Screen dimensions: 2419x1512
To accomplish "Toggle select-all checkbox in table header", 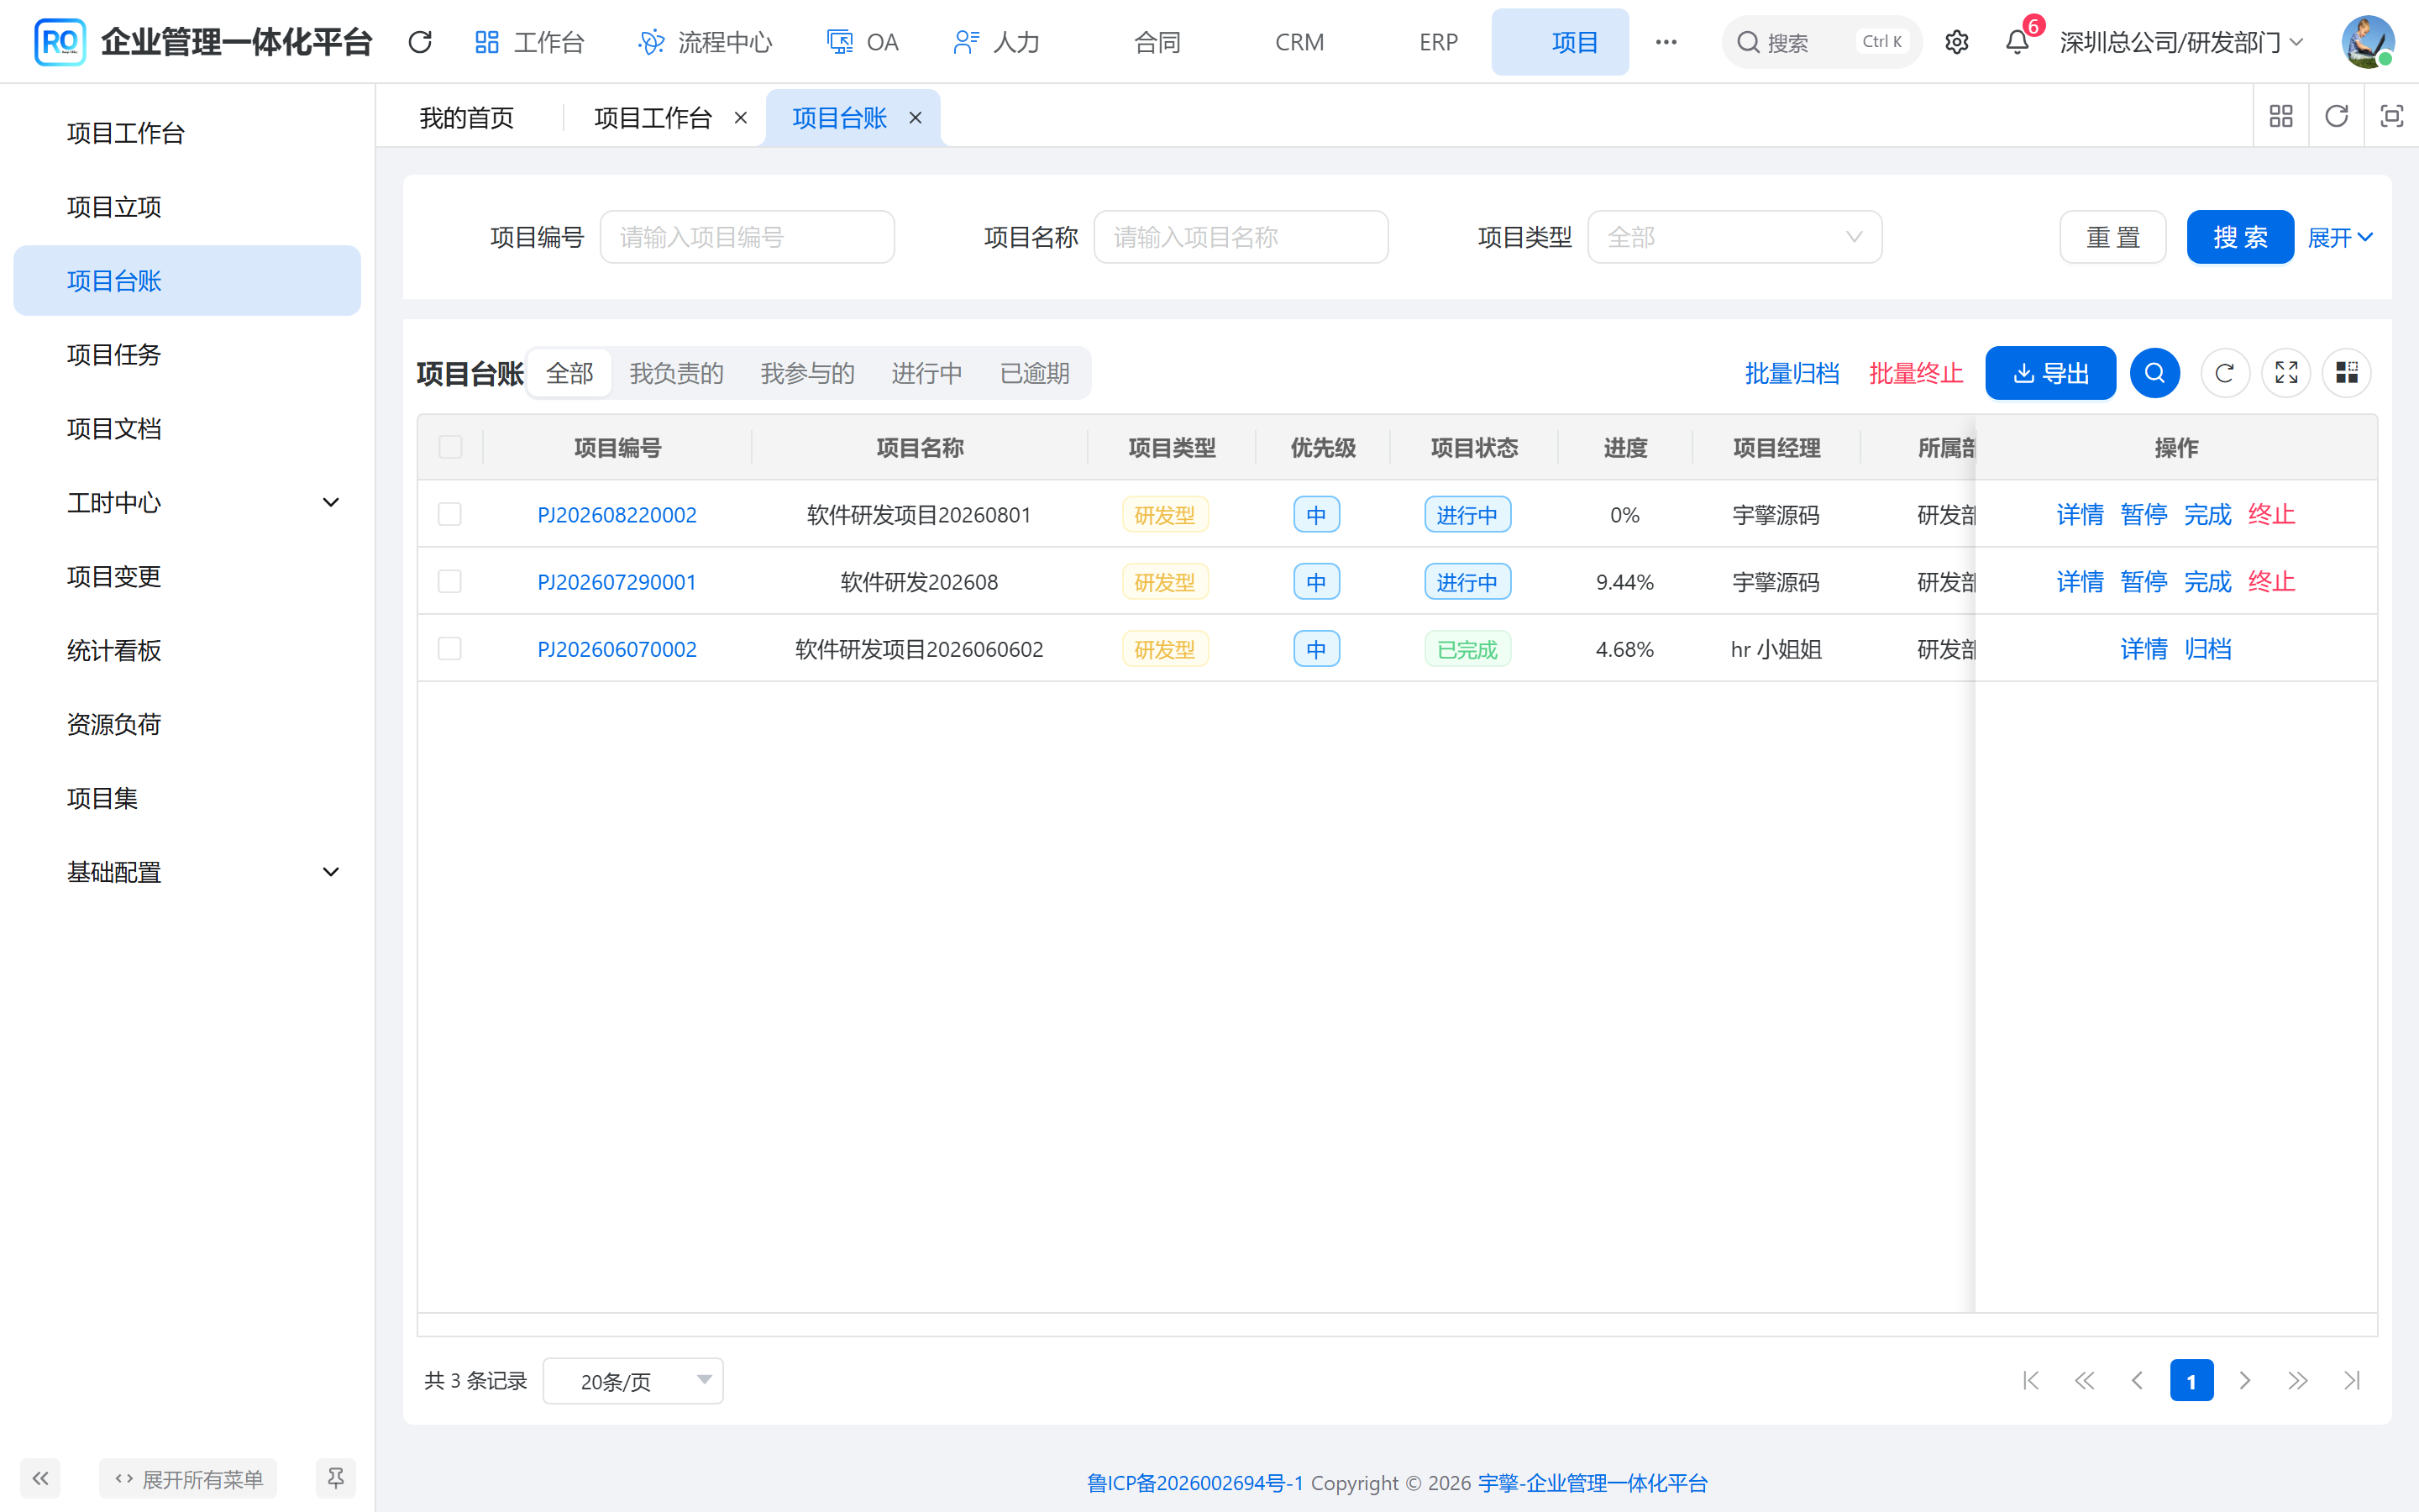I will click(x=450, y=447).
